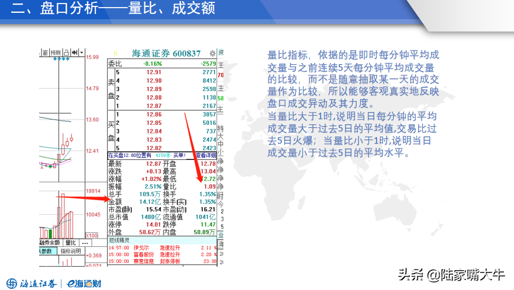Click the 赛意信息 封涨停板 alert row
The height and width of the screenshot is (290, 514).
[x=163, y=261]
